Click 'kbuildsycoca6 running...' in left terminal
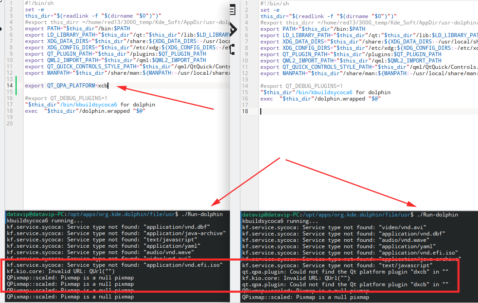 point(45,221)
